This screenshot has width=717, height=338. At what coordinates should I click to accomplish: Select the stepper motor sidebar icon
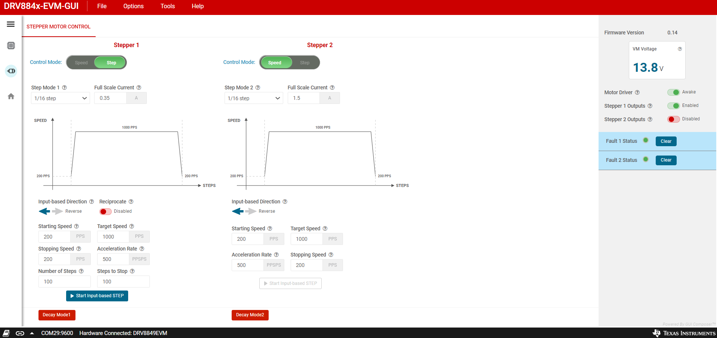click(11, 71)
